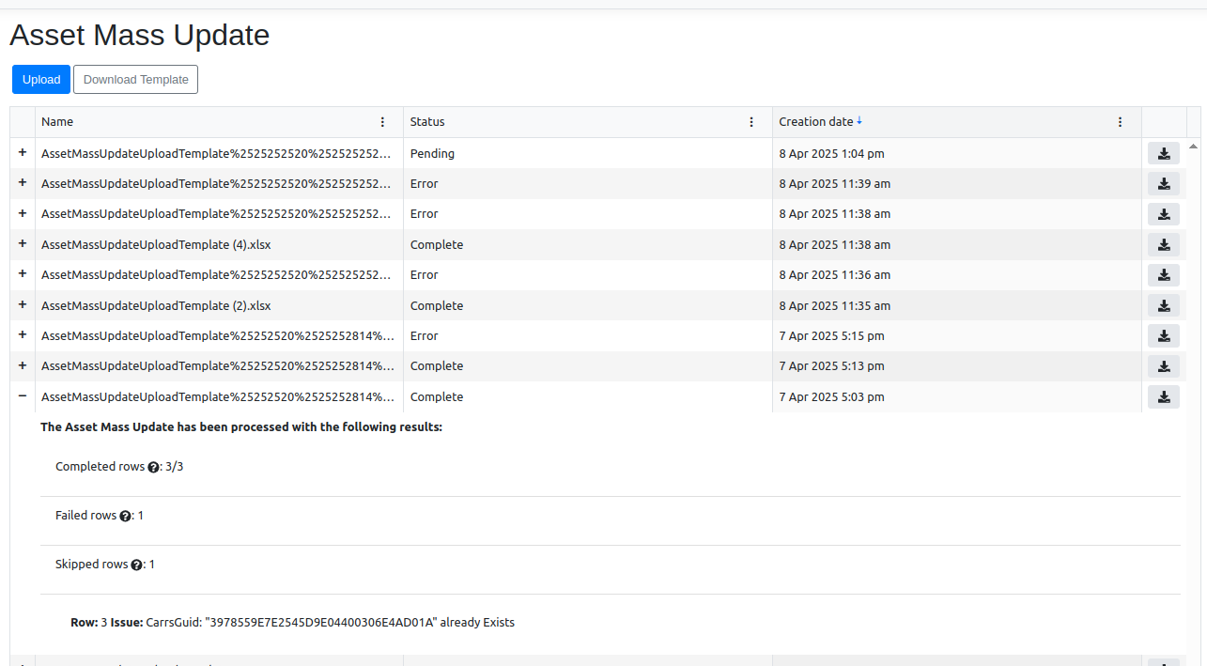Open the Status column options menu
This screenshot has height=666, width=1207.
[751, 122]
